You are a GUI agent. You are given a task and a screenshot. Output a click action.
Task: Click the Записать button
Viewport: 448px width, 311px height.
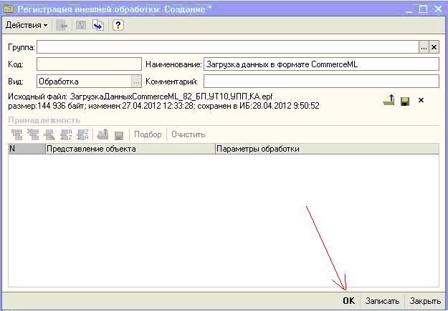pyautogui.click(x=381, y=301)
